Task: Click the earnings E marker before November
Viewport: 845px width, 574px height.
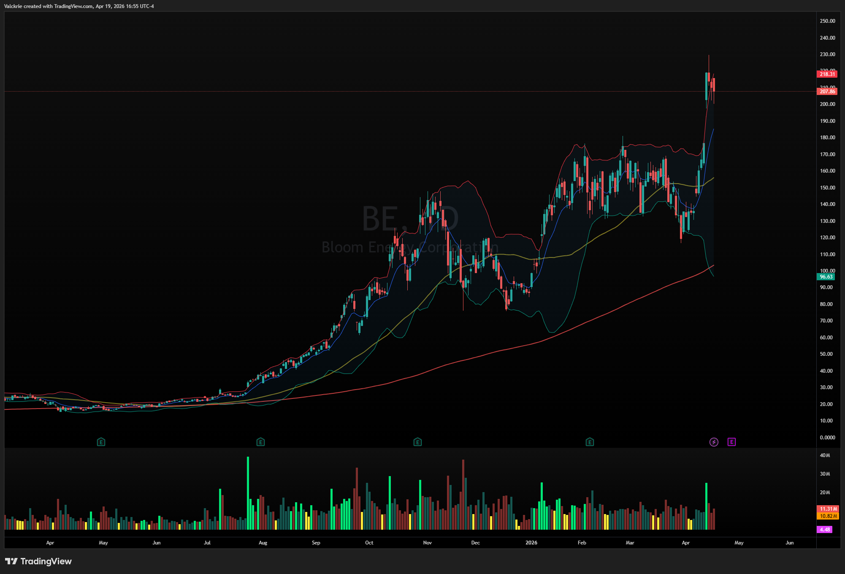Action: click(417, 442)
